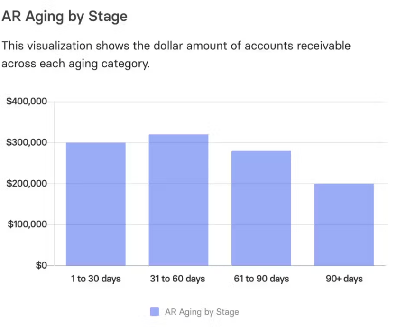The image size is (397, 327).
Task: Click the empty plot area above 90+ days bar
Action: (x=344, y=142)
